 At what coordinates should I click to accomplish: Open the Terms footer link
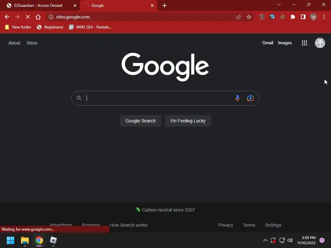249,225
